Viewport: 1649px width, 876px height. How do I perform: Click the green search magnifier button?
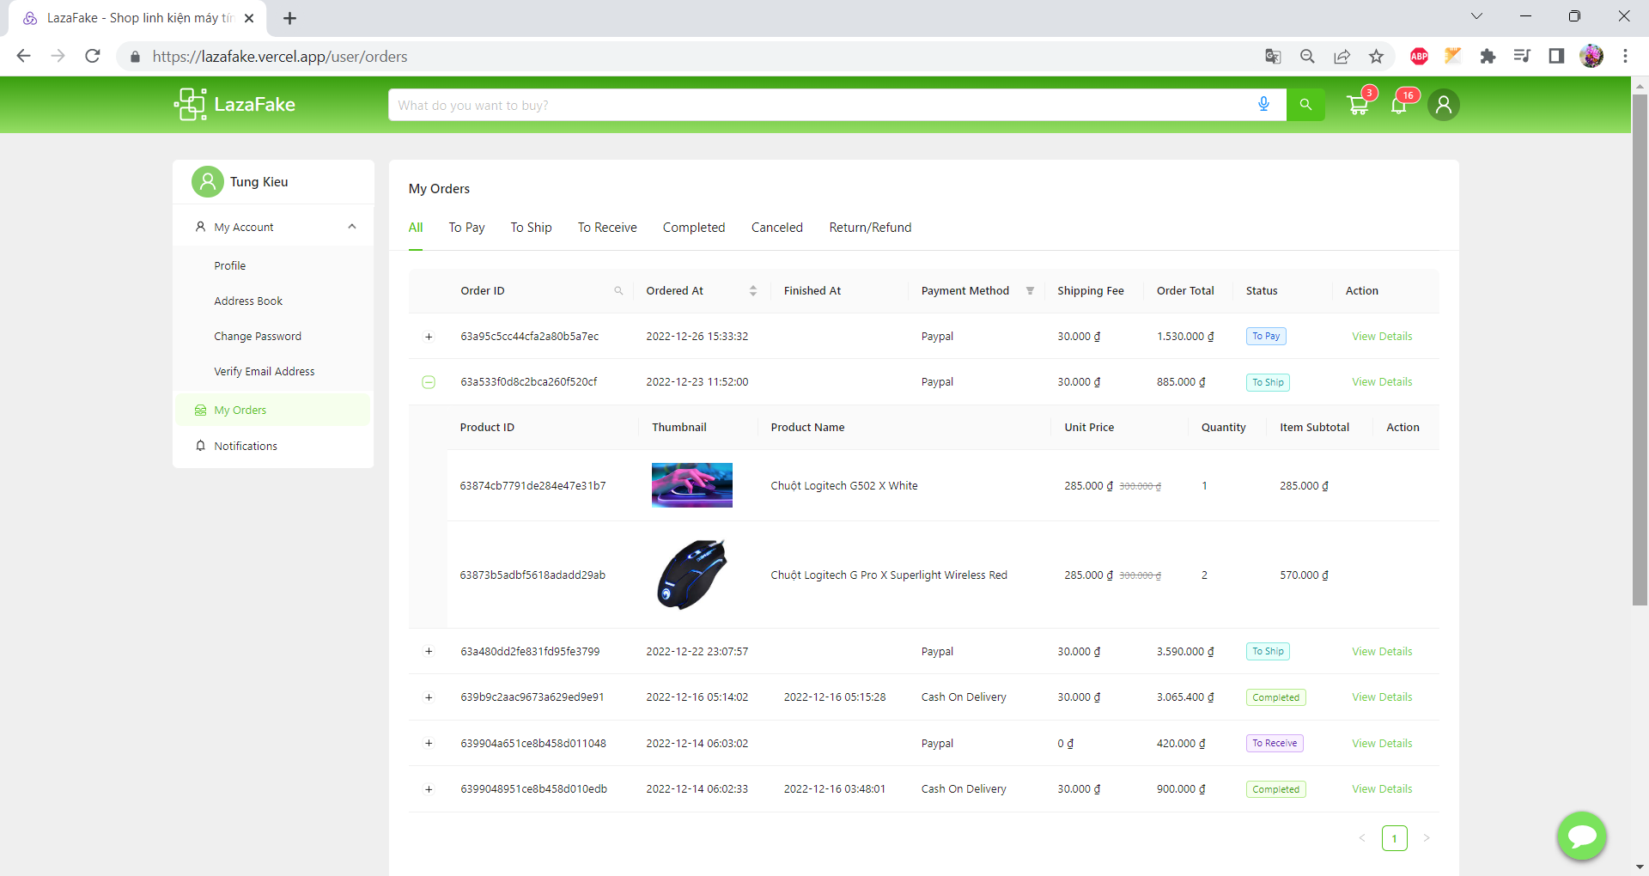point(1305,105)
